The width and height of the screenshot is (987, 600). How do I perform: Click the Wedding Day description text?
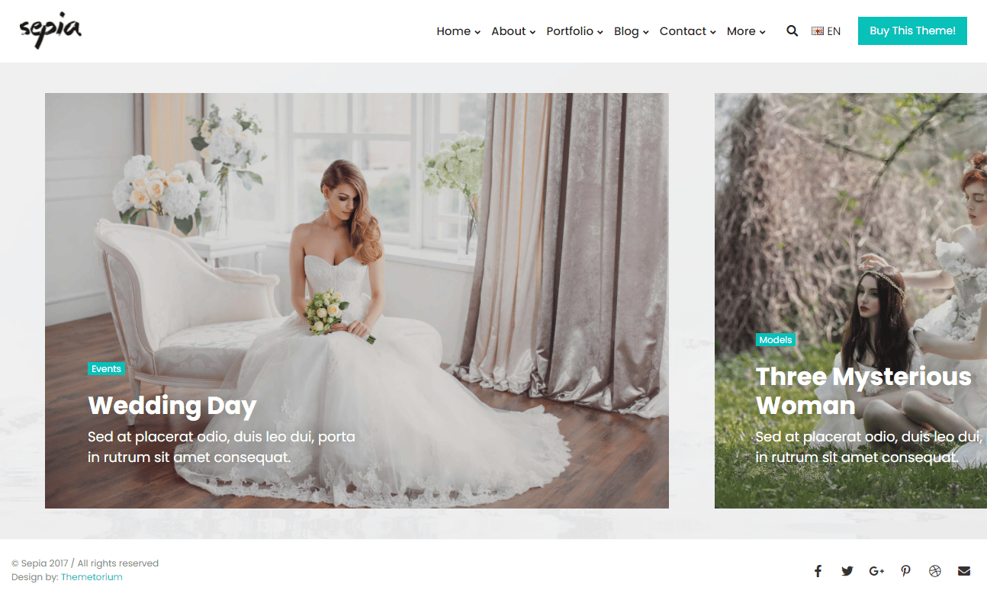(221, 448)
